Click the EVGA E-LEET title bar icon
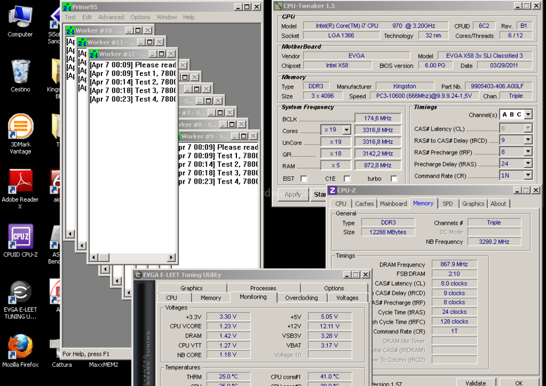The height and width of the screenshot is (386, 546). click(x=138, y=275)
